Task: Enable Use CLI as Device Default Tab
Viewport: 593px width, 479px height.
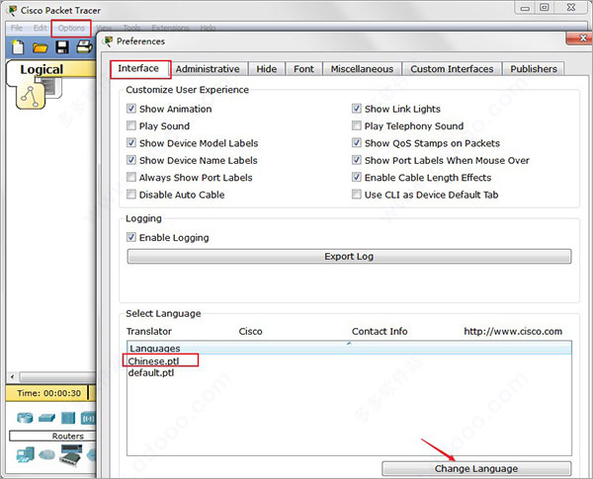Action: pyautogui.click(x=356, y=195)
